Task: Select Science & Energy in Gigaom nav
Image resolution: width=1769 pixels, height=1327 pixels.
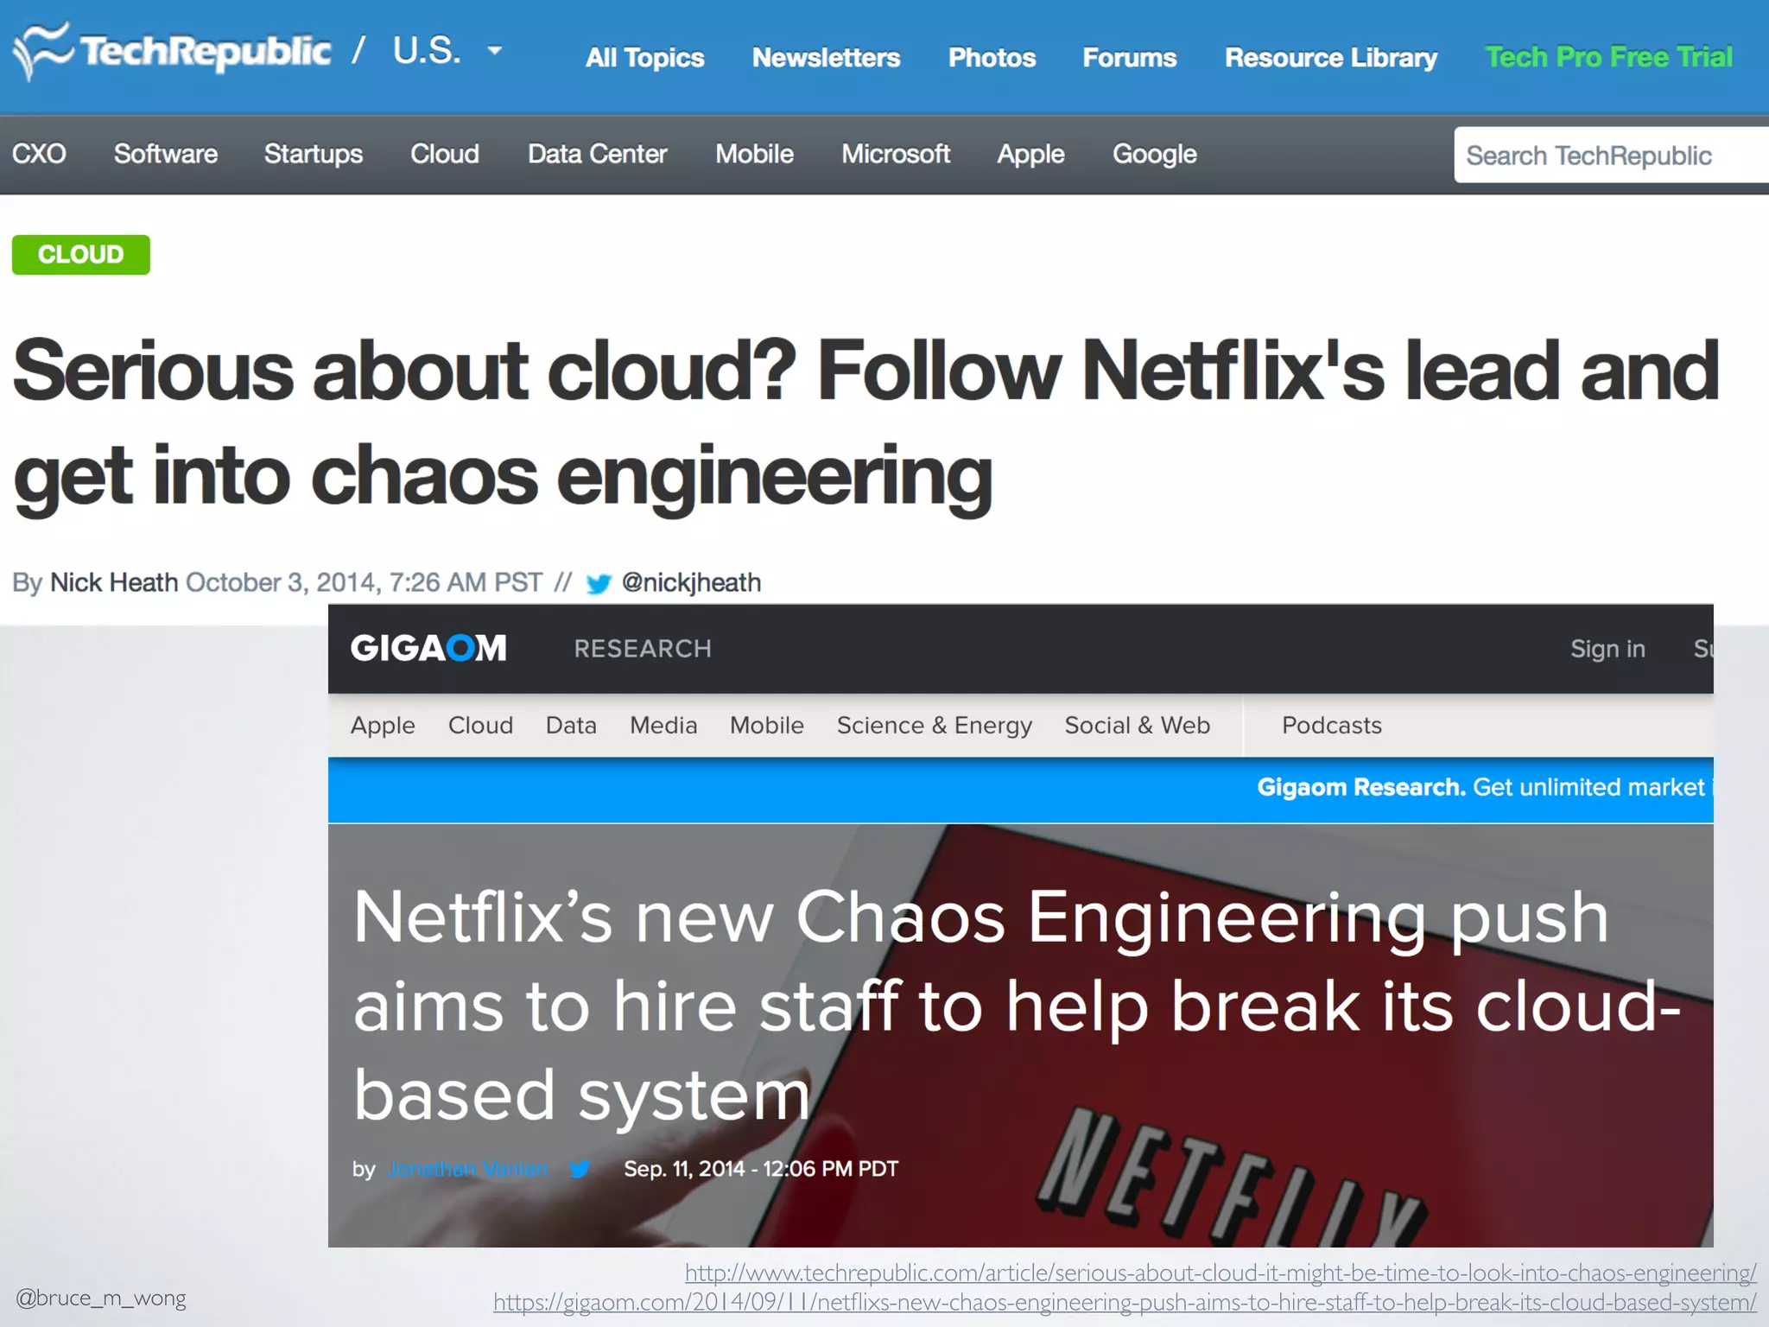Action: 934,726
